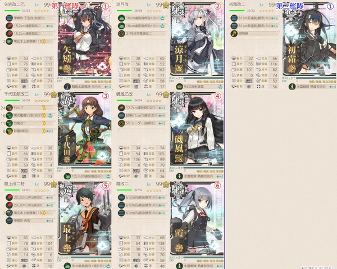
Task: Click Suzutsuki's 21号 air radar icon
Action: [x=121, y=34]
